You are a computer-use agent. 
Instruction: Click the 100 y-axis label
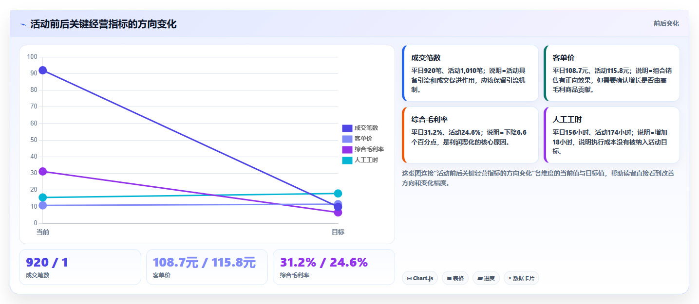(x=32, y=57)
